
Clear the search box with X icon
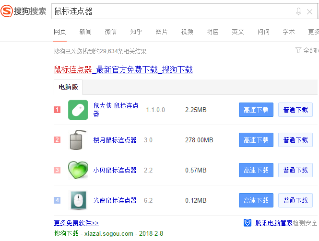[309, 11]
